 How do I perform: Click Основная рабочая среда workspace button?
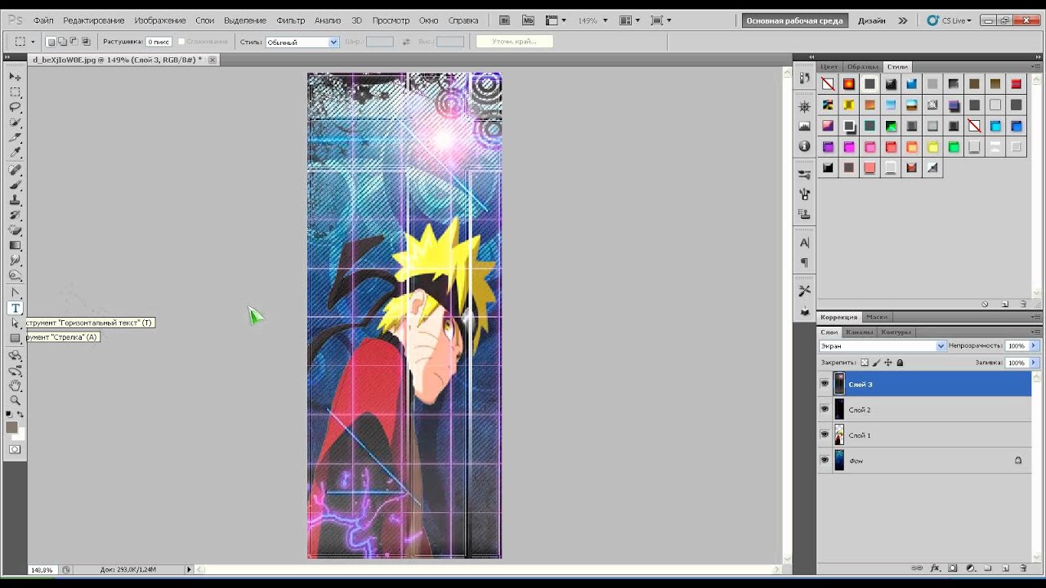[x=794, y=20]
